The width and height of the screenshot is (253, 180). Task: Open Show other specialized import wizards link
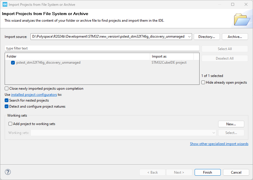coord(219,144)
